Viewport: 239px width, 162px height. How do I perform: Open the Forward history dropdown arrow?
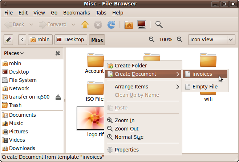(x=73, y=25)
